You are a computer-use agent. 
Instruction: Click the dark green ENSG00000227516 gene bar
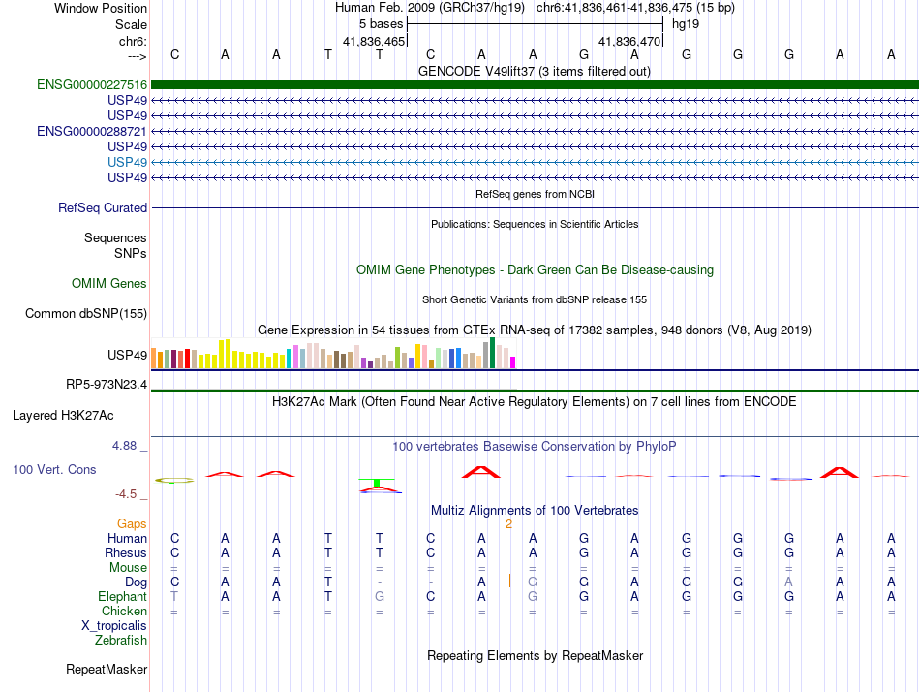click(535, 84)
